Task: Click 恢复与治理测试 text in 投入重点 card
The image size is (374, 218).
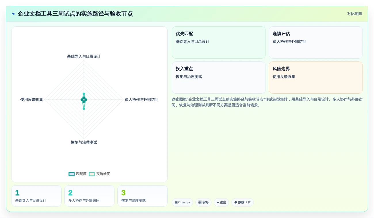Action: [x=189, y=77]
